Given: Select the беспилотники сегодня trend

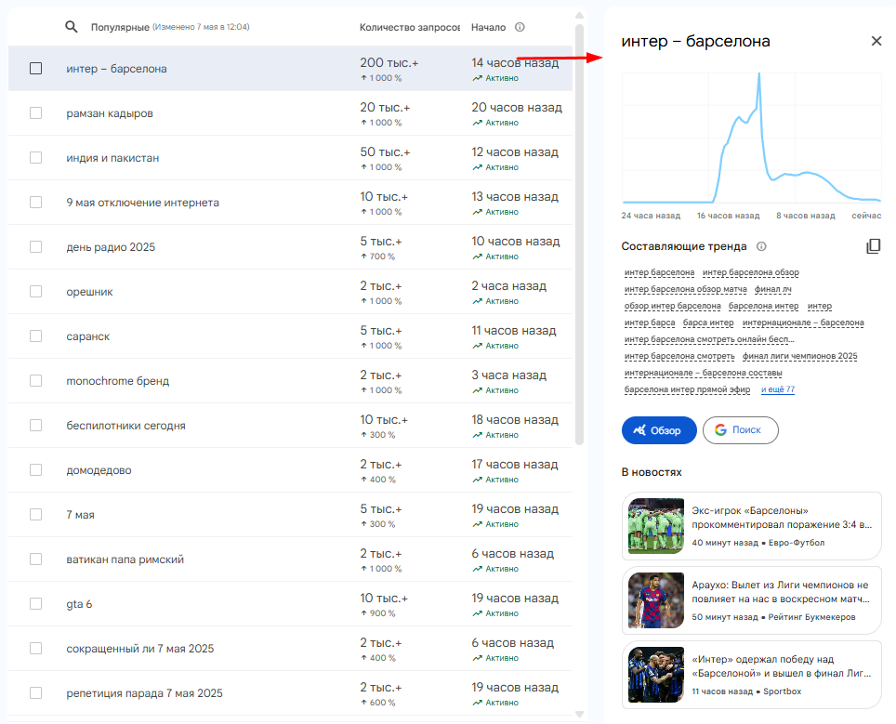Looking at the screenshot, I should pyautogui.click(x=125, y=426).
